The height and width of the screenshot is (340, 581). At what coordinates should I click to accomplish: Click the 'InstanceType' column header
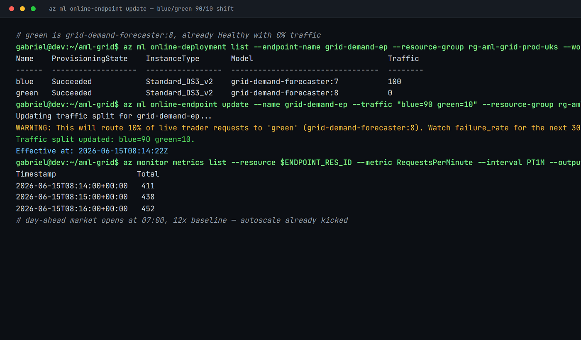173,58
